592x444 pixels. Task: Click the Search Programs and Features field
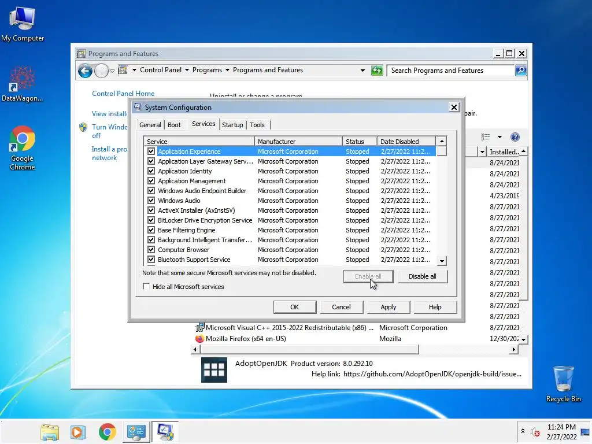pos(451,70)
